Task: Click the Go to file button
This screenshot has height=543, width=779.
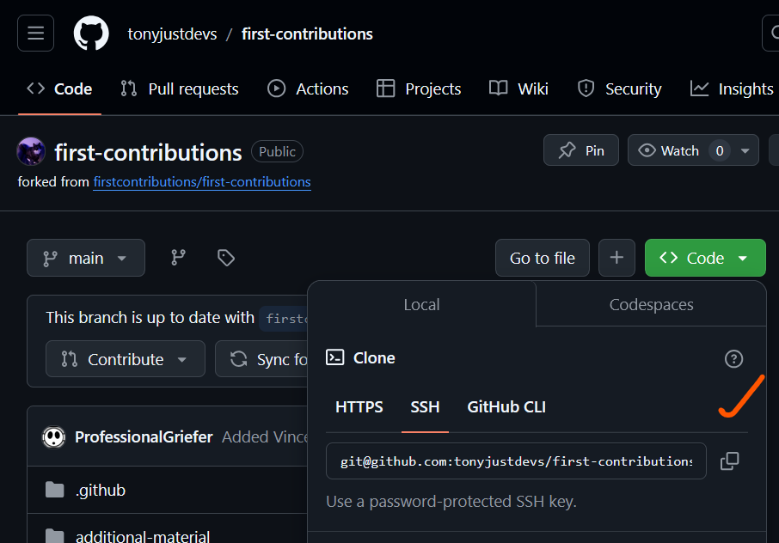Action: (x=542, y=258)
